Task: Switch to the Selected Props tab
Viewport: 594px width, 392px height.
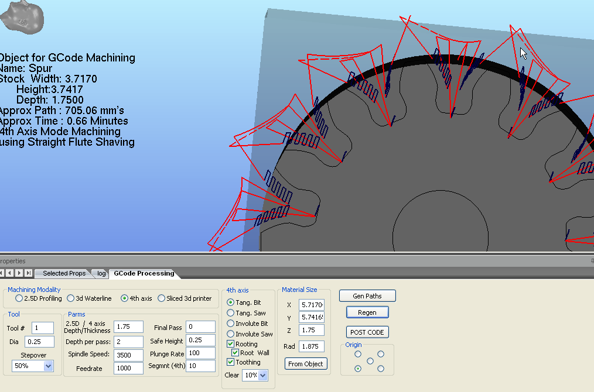Action: [x=64, y=273]
